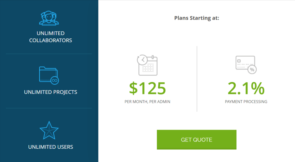
Task: Click the divider line below UNLIMITED COLLABORATORS
Action: [x=49, y=54]
